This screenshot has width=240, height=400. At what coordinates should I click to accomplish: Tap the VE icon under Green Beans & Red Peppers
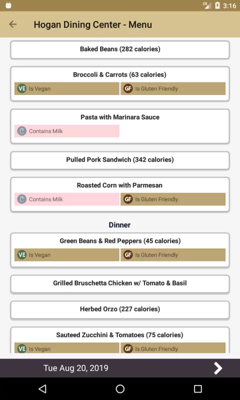[21, 255]
